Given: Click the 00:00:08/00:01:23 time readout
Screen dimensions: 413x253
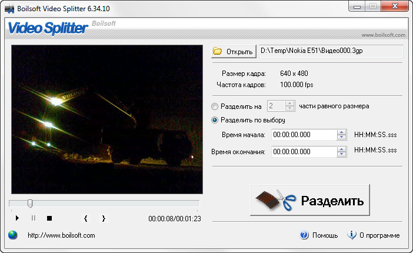Looking at the screenshot, I should point(175,219).
